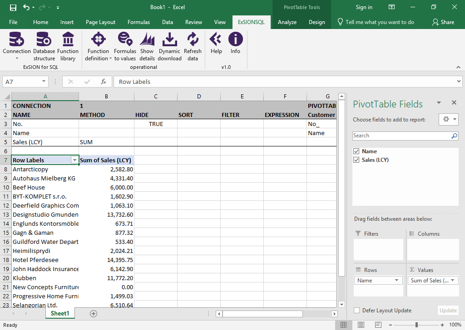The image size is (465, 330).
Task: Switch to the Home tab
Action: pos(40,22)
